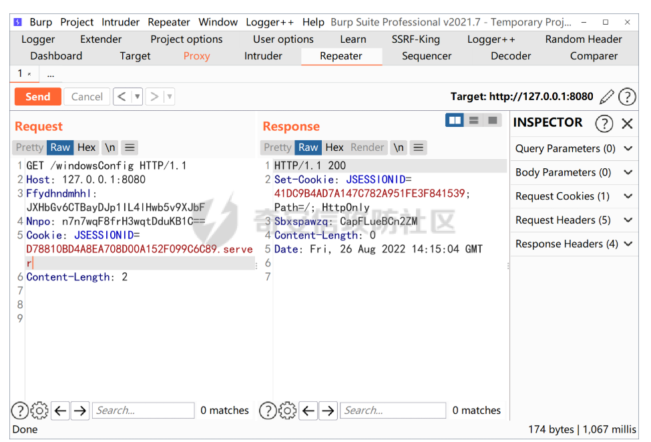This screenshot has height=442, width=651.
Task: Edit the target with the pencil icon
Action: (606, 97)
